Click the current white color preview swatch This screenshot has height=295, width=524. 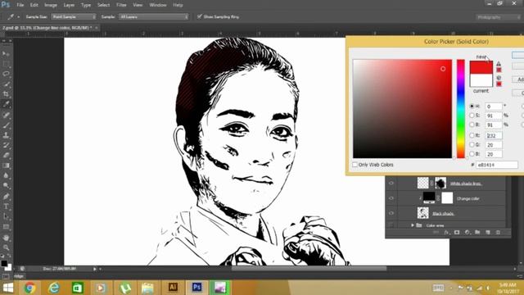[x=481, y=80]
